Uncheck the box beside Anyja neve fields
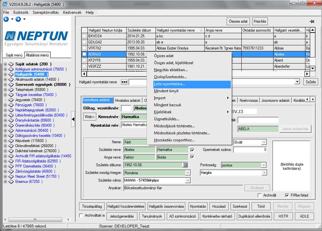The height and width of the screenshot is (231, 322). pyautogui.click(x=192, y=157)
